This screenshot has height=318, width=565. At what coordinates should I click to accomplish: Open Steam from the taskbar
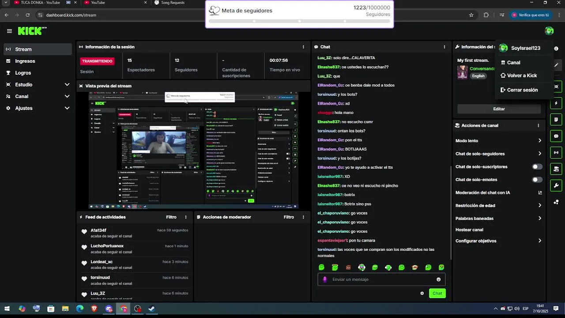(x=152, y=309)
